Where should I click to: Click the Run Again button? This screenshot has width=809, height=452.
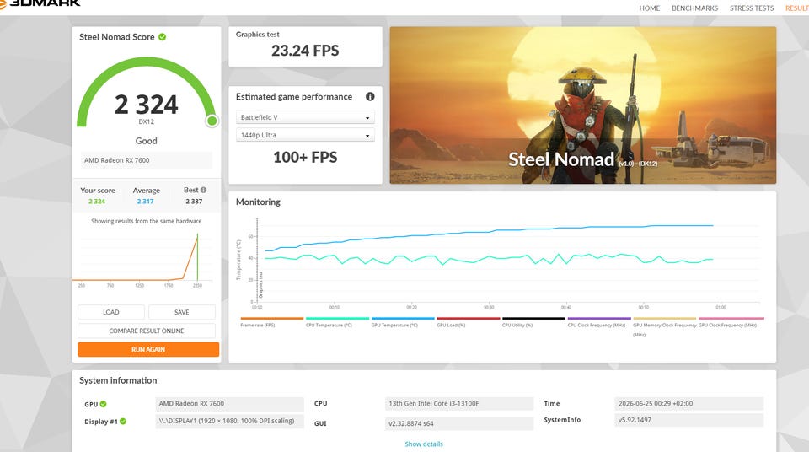click(x=148, y=350)
